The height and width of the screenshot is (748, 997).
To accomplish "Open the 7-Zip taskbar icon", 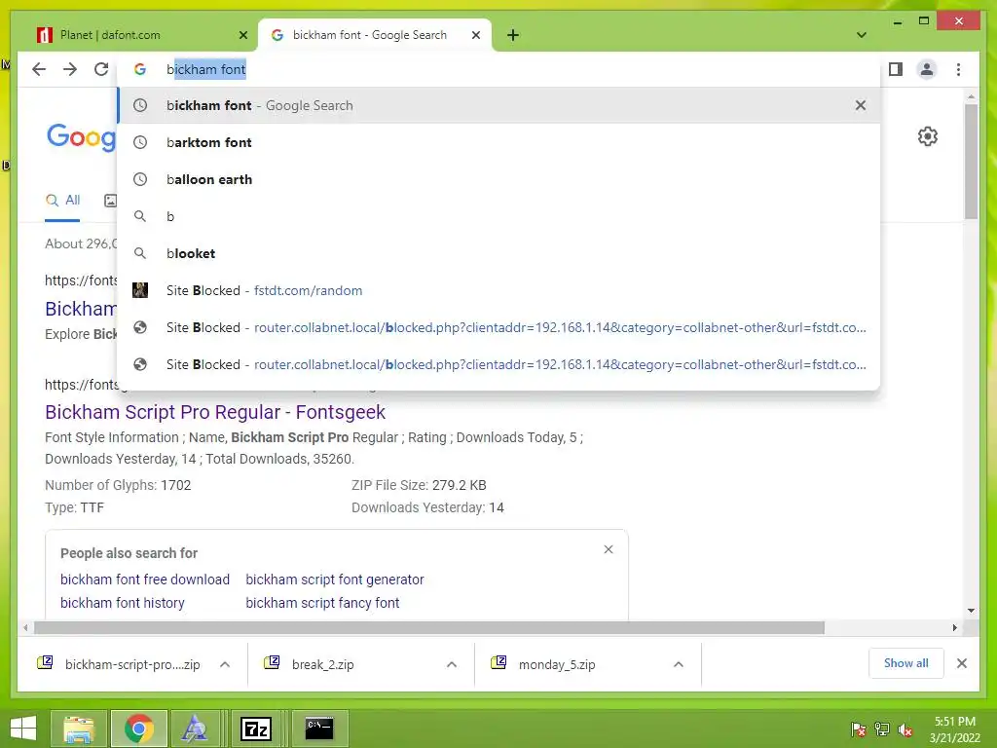I will click(256, 729).
